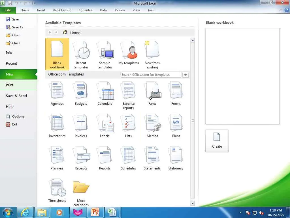
Task: Switch to the Review tab
Action: tap(120, 10)
